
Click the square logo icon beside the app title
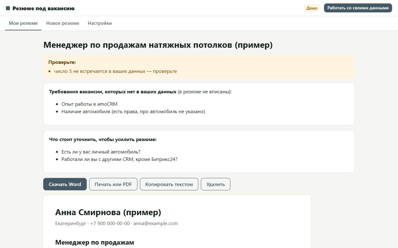coord(8,8)
